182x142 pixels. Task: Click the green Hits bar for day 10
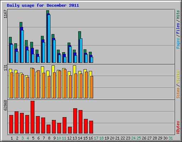tap(58, 51)
